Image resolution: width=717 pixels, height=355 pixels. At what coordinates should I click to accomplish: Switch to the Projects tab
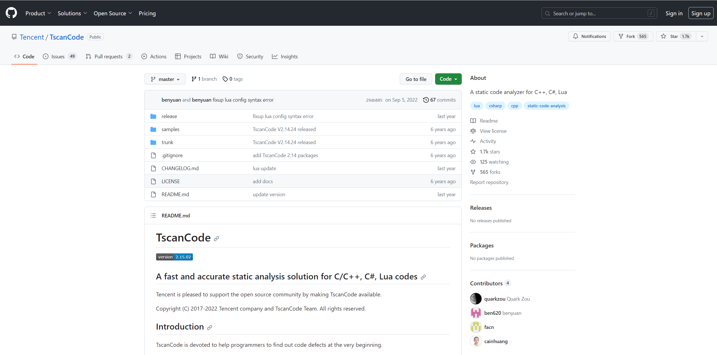[188, 56]
